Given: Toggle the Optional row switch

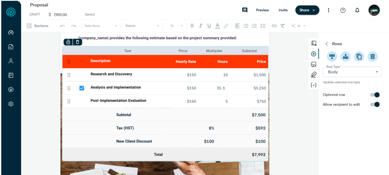Looking at the screenshot, I should click(375, 95).
